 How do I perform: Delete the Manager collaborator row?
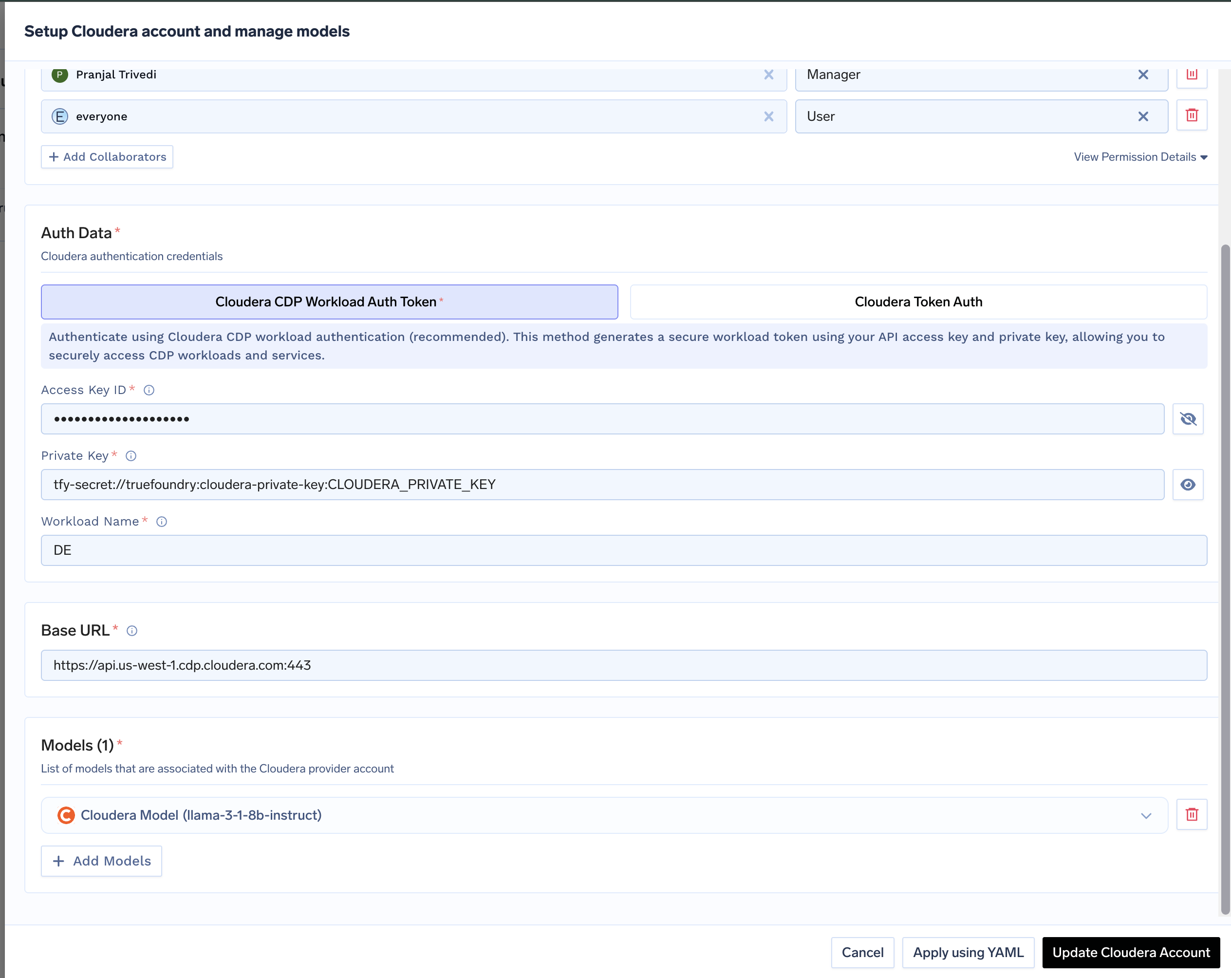pos(1192,76)
